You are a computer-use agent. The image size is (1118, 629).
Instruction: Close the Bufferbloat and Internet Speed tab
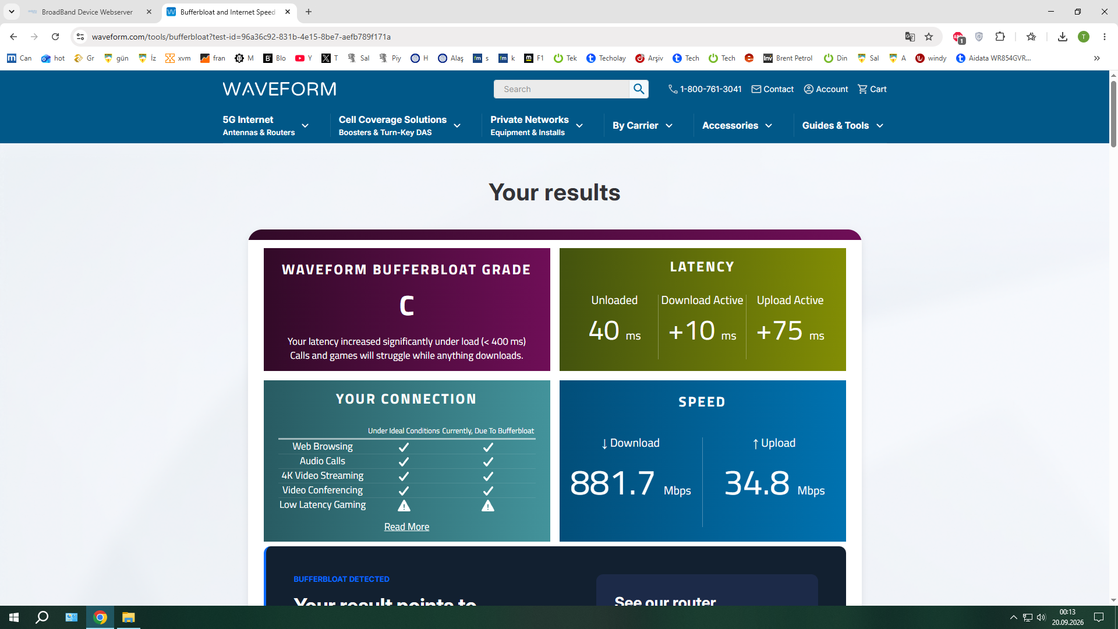click(x=288, y=12)
